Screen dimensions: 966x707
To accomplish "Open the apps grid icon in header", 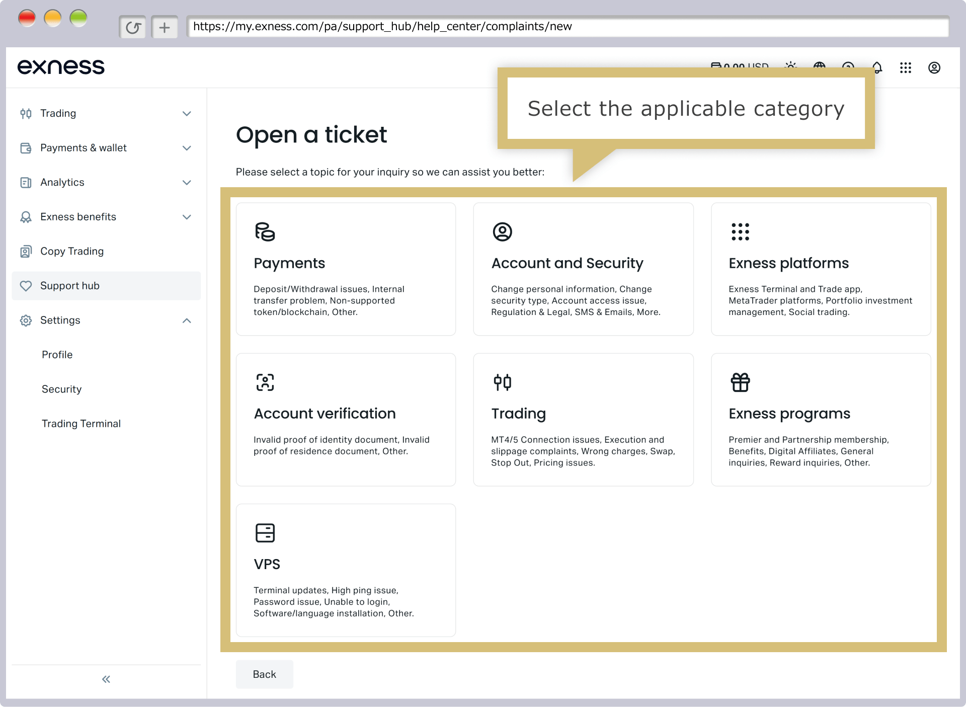I will pos(905,68).
